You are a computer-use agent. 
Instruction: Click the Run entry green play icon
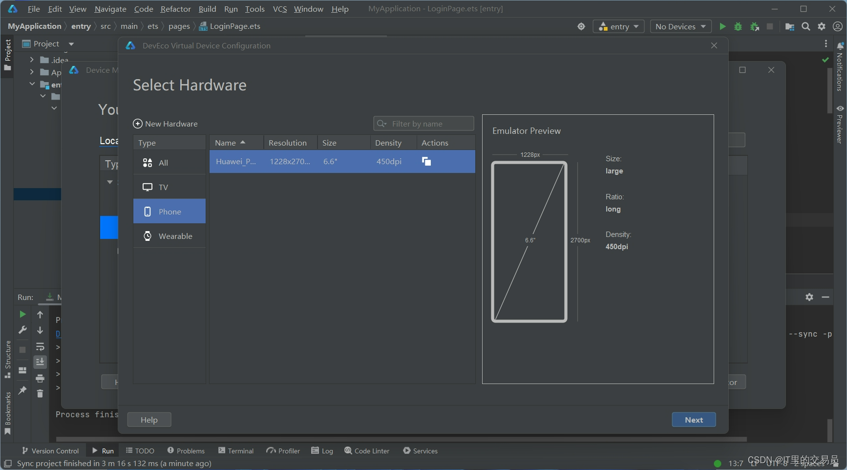[722, 26]
